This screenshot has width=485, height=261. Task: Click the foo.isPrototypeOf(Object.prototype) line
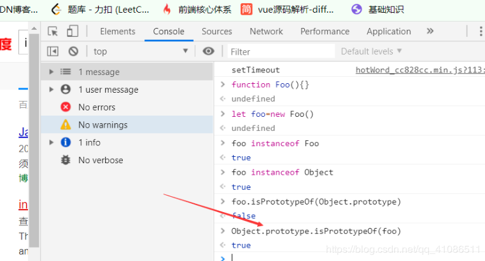point(316,202)
